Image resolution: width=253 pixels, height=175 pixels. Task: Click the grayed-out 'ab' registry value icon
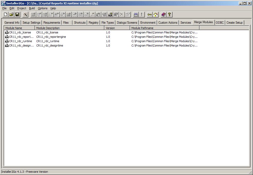click(x=75, y=14)
